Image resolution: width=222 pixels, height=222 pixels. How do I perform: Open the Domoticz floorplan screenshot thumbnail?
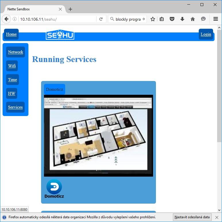(99, 136)
